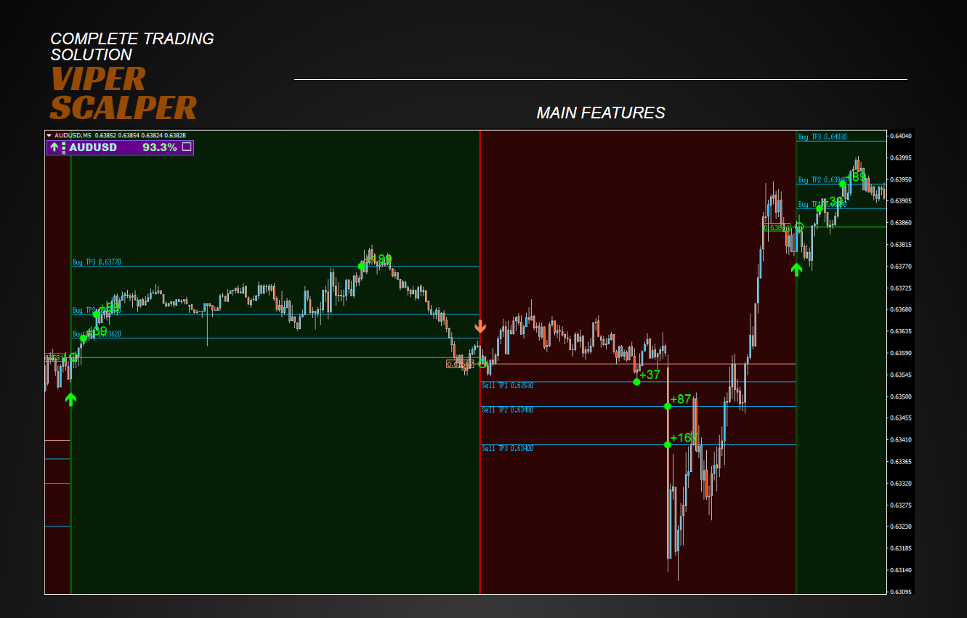Click the Buy TP3 0.64030 level label

(x=822, y=137)
